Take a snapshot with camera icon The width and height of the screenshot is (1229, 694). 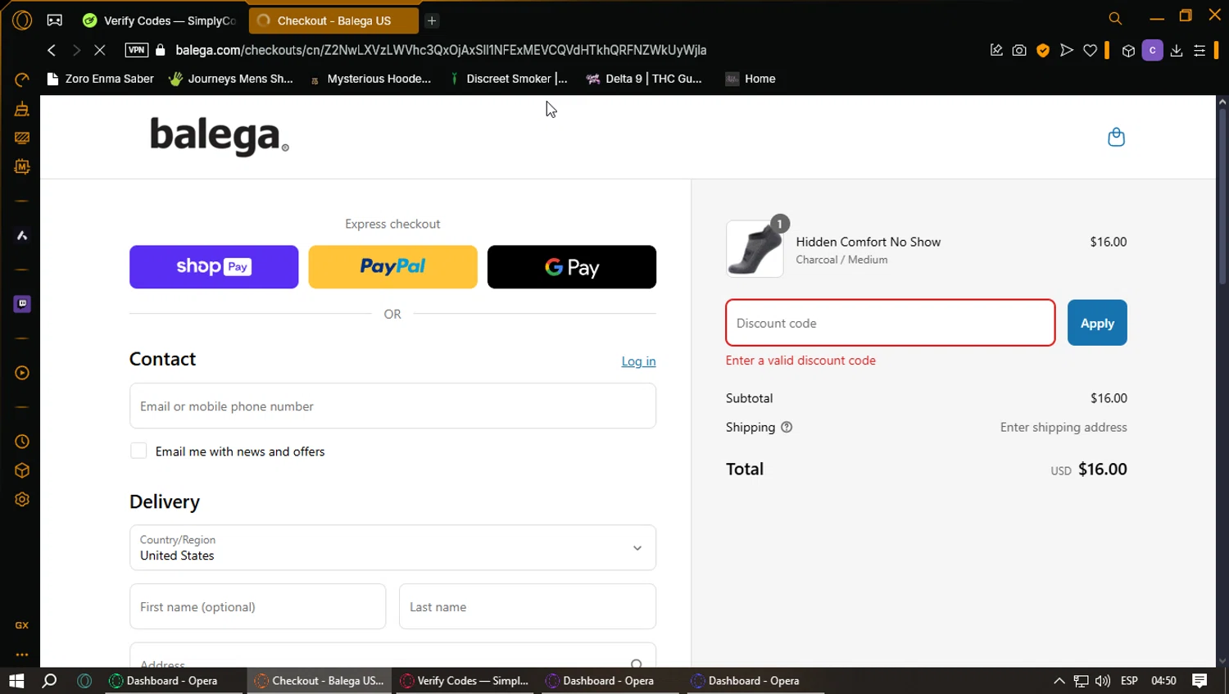tap(1019, 50)
